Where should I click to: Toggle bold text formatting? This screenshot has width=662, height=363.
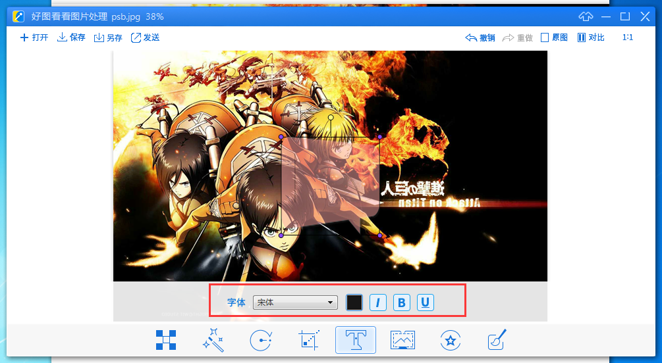402,302
